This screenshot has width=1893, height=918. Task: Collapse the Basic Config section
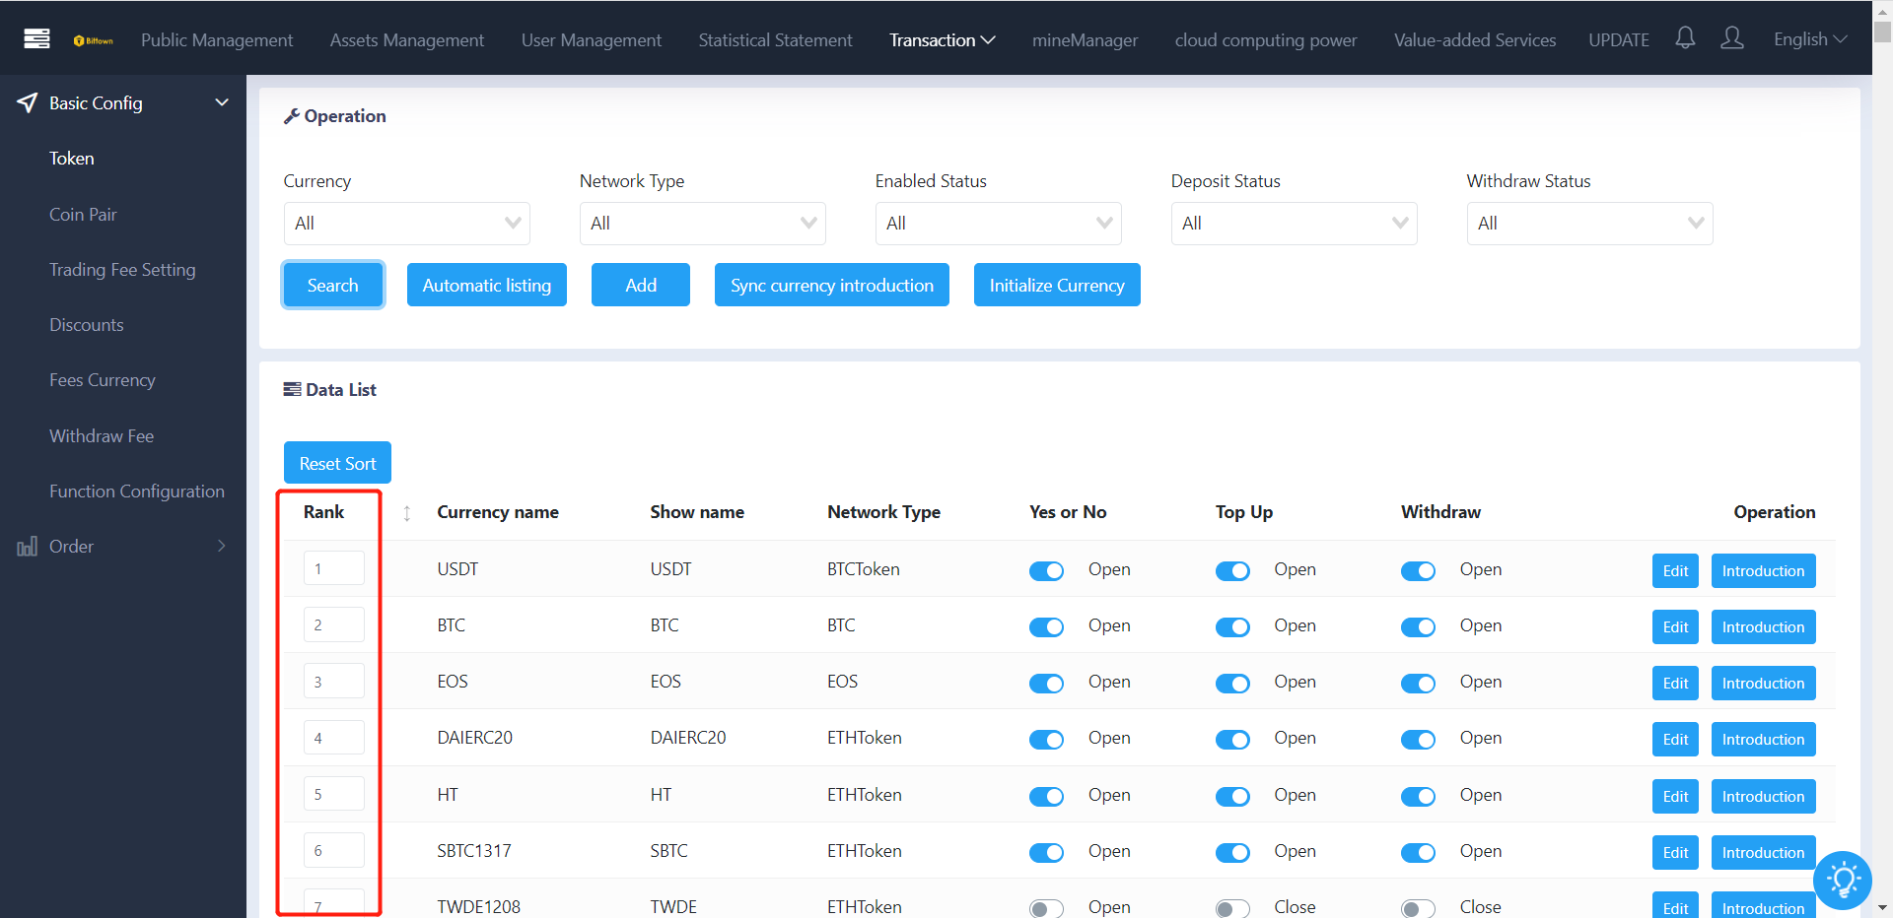(x=222, y=102)
